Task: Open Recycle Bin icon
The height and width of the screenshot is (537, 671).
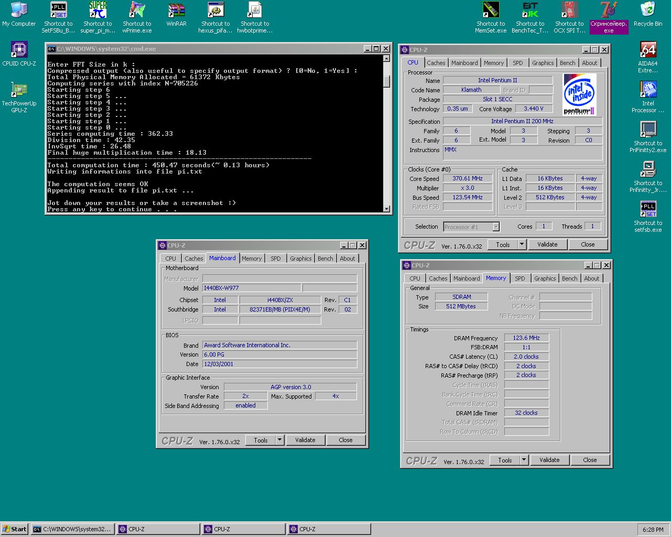Action: (648, 14)
